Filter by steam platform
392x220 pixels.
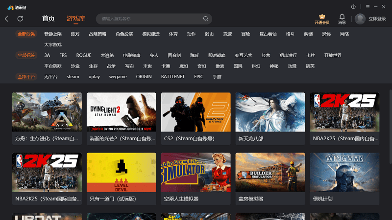73,77
